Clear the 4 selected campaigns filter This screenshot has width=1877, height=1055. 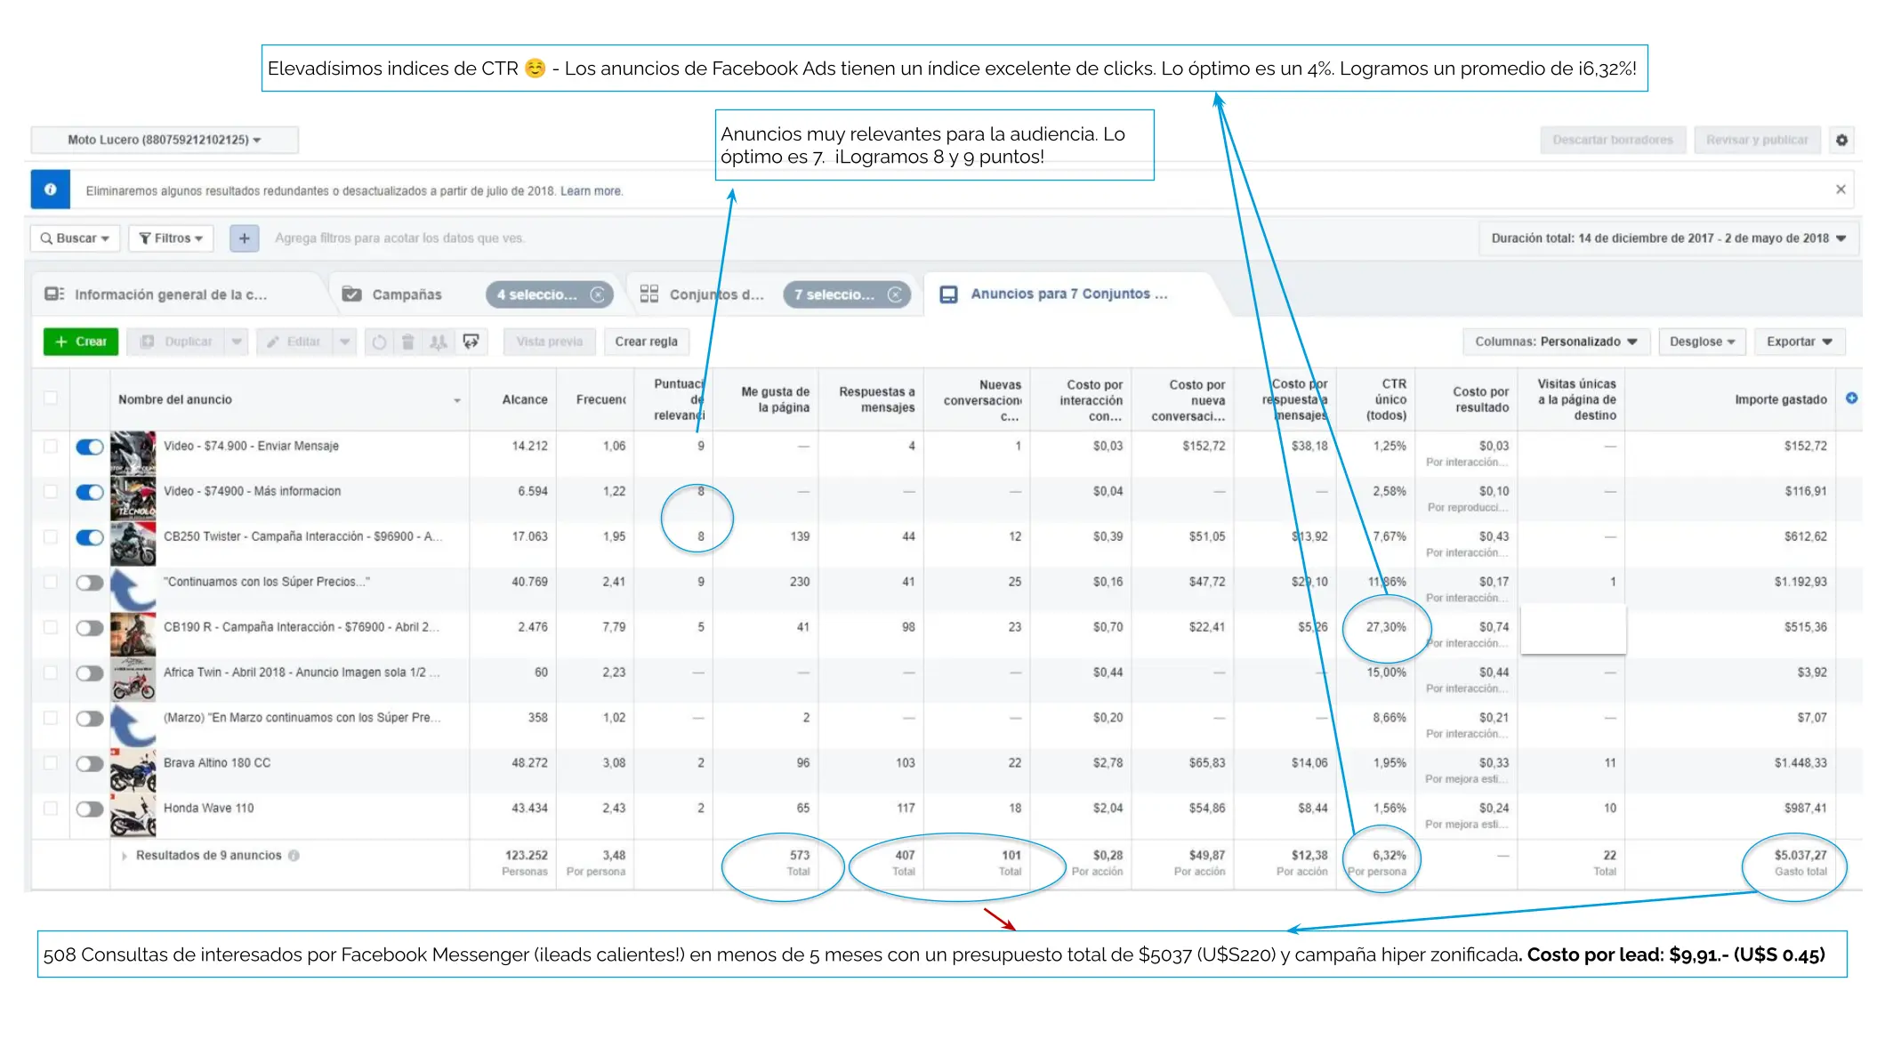[x=598, y=294]
